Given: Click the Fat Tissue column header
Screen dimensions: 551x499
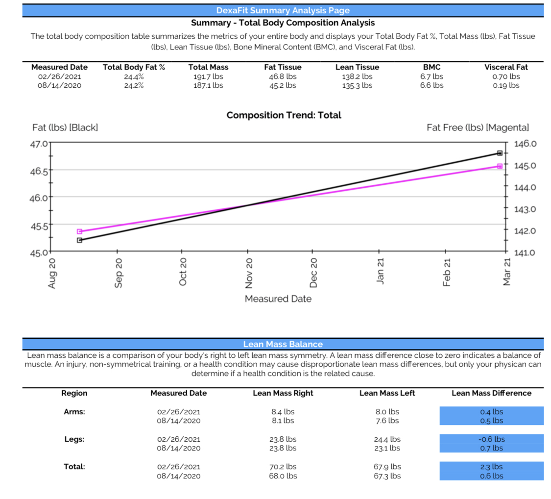Looking at the screenshot, I should coord(283,67).
